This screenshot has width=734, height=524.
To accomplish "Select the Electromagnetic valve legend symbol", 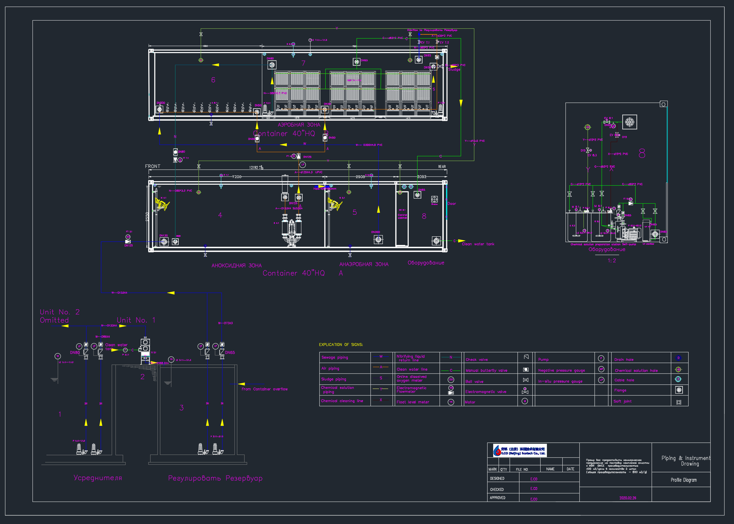I will click(x=525, y=391).
